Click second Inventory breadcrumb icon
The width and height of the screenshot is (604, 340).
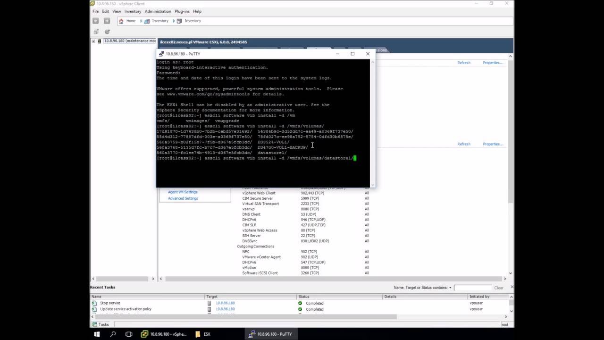(x=179, y=21)
